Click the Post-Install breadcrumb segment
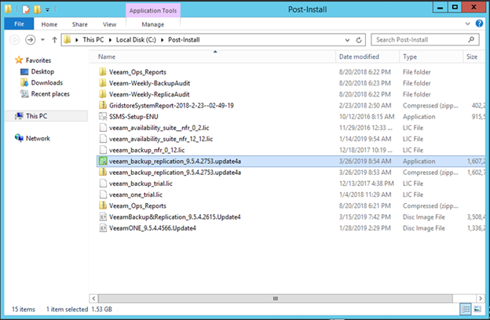 184,40
